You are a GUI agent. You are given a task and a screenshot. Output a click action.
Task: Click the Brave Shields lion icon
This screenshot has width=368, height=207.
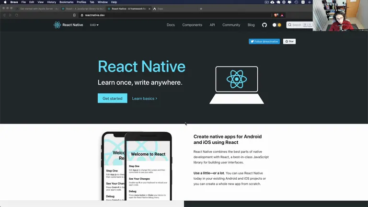276,15
